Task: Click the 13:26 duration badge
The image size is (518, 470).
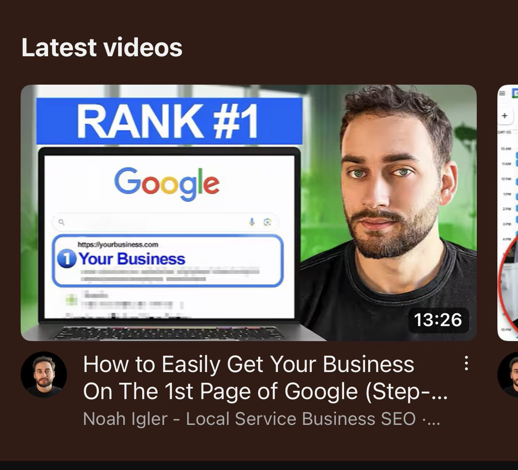Action: 438,320
